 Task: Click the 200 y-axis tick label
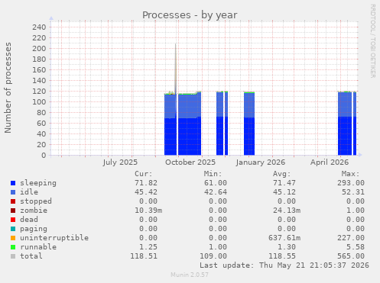coord(39,48)
